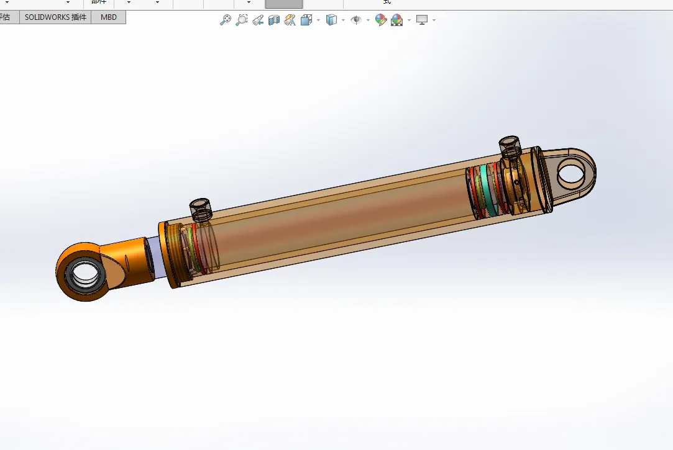673x450 pixels.
Task: Select Zoom to Area tool
Action: 242,20
